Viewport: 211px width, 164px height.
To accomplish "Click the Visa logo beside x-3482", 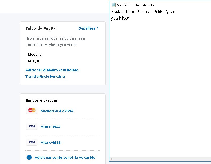I will [32, 126].
